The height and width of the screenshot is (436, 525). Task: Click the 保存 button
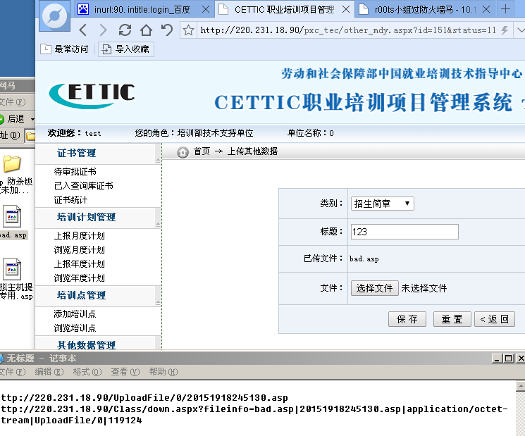coord(407,319)
